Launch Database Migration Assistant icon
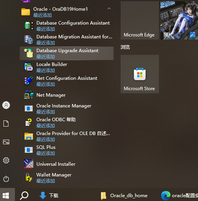The height and width of the screenshot is (201, 198). (x=29, y=40)
